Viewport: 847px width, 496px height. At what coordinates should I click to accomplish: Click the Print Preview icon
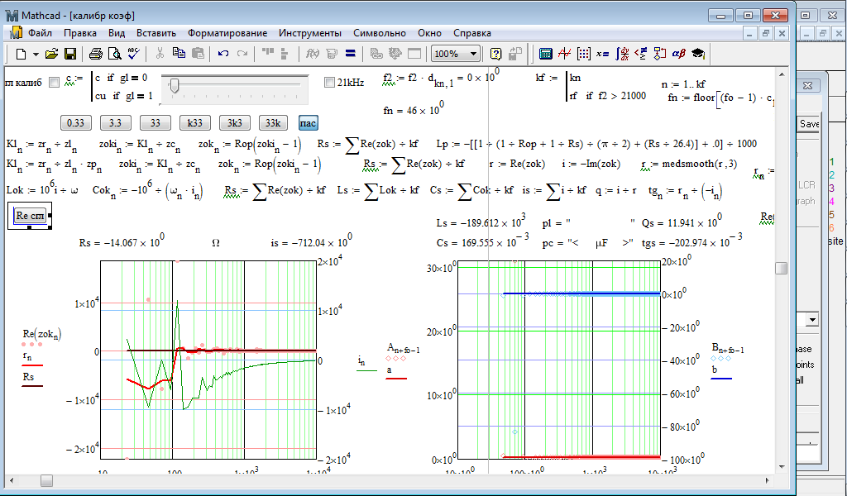tap(115, 54)
